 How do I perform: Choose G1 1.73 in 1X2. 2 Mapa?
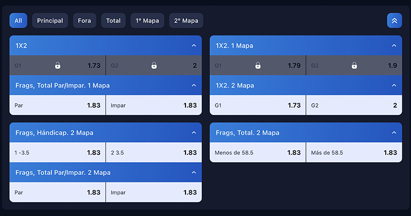click(x=257, y=105)
